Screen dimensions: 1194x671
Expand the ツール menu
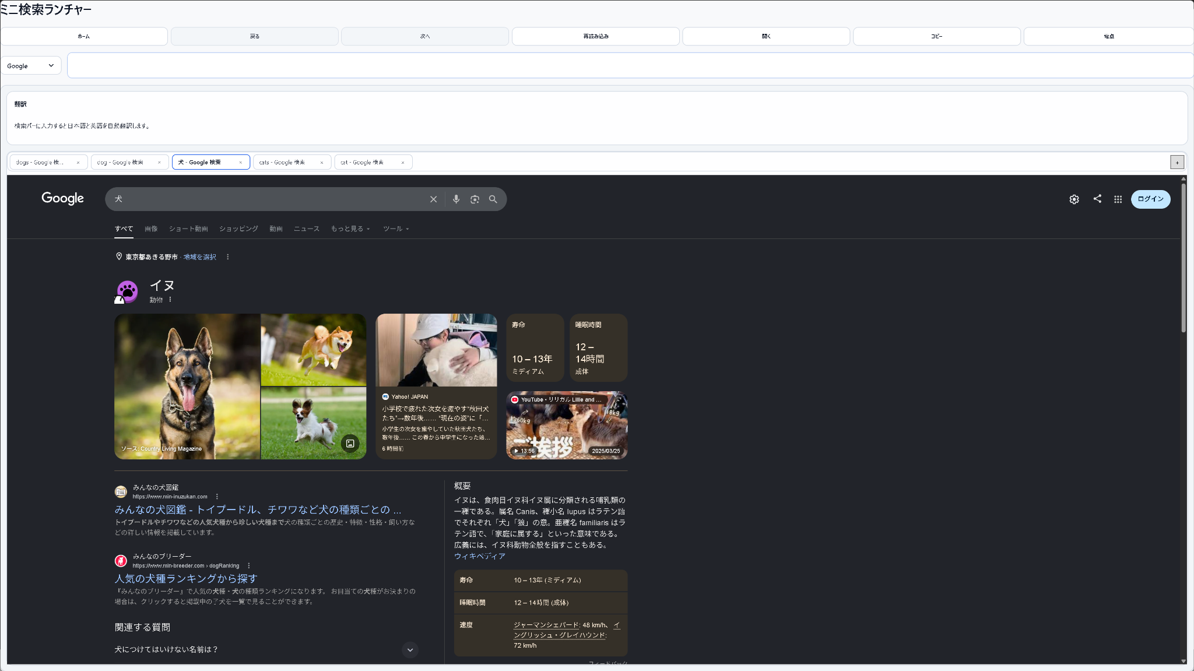click(396, 229)
